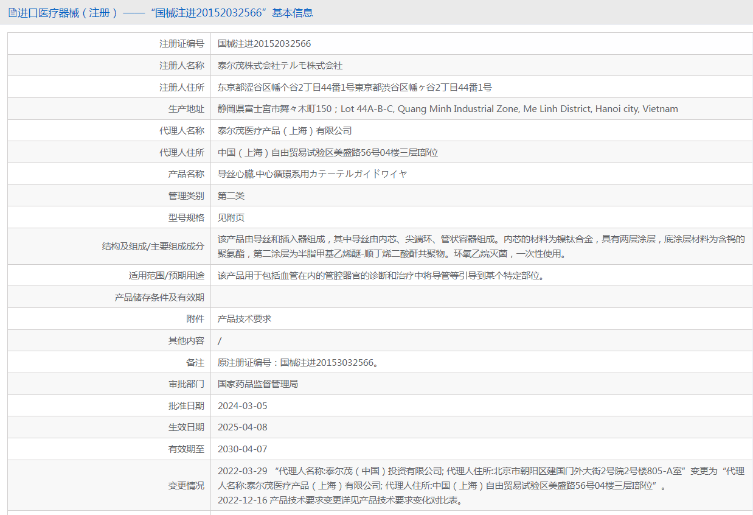Click the document icon in the page header
The image size is (753, 515).
click(x=12, y=12)
